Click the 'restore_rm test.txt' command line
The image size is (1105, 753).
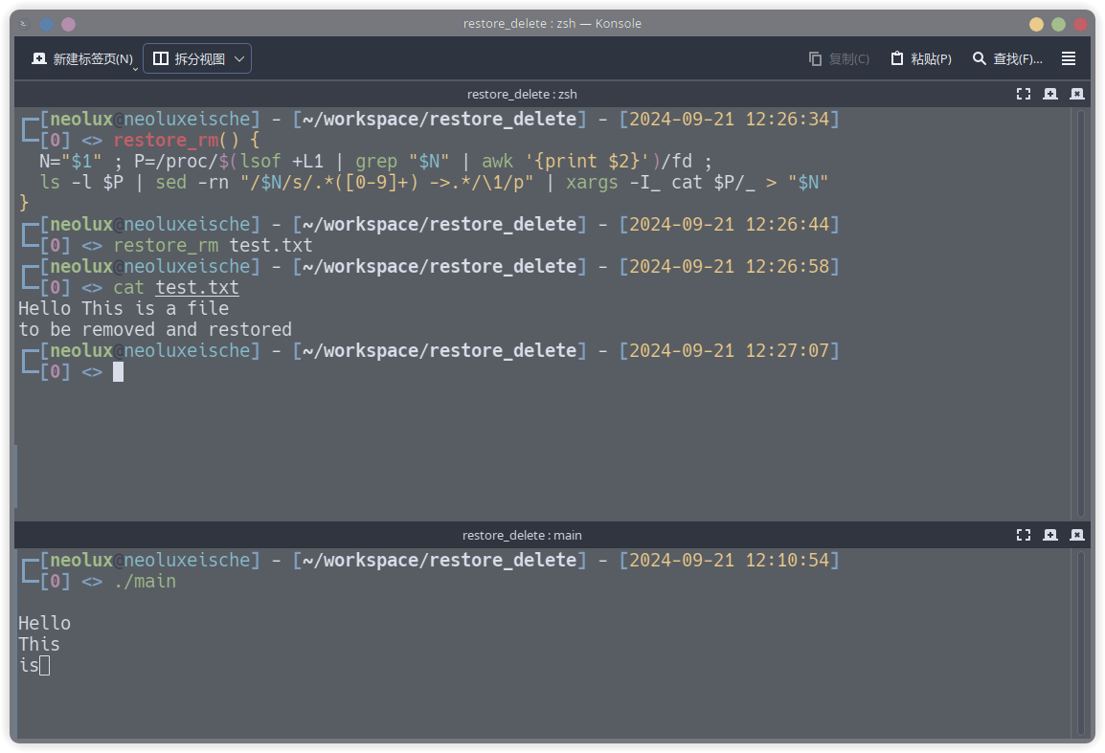pyautogui.click(x=213, y=246)
